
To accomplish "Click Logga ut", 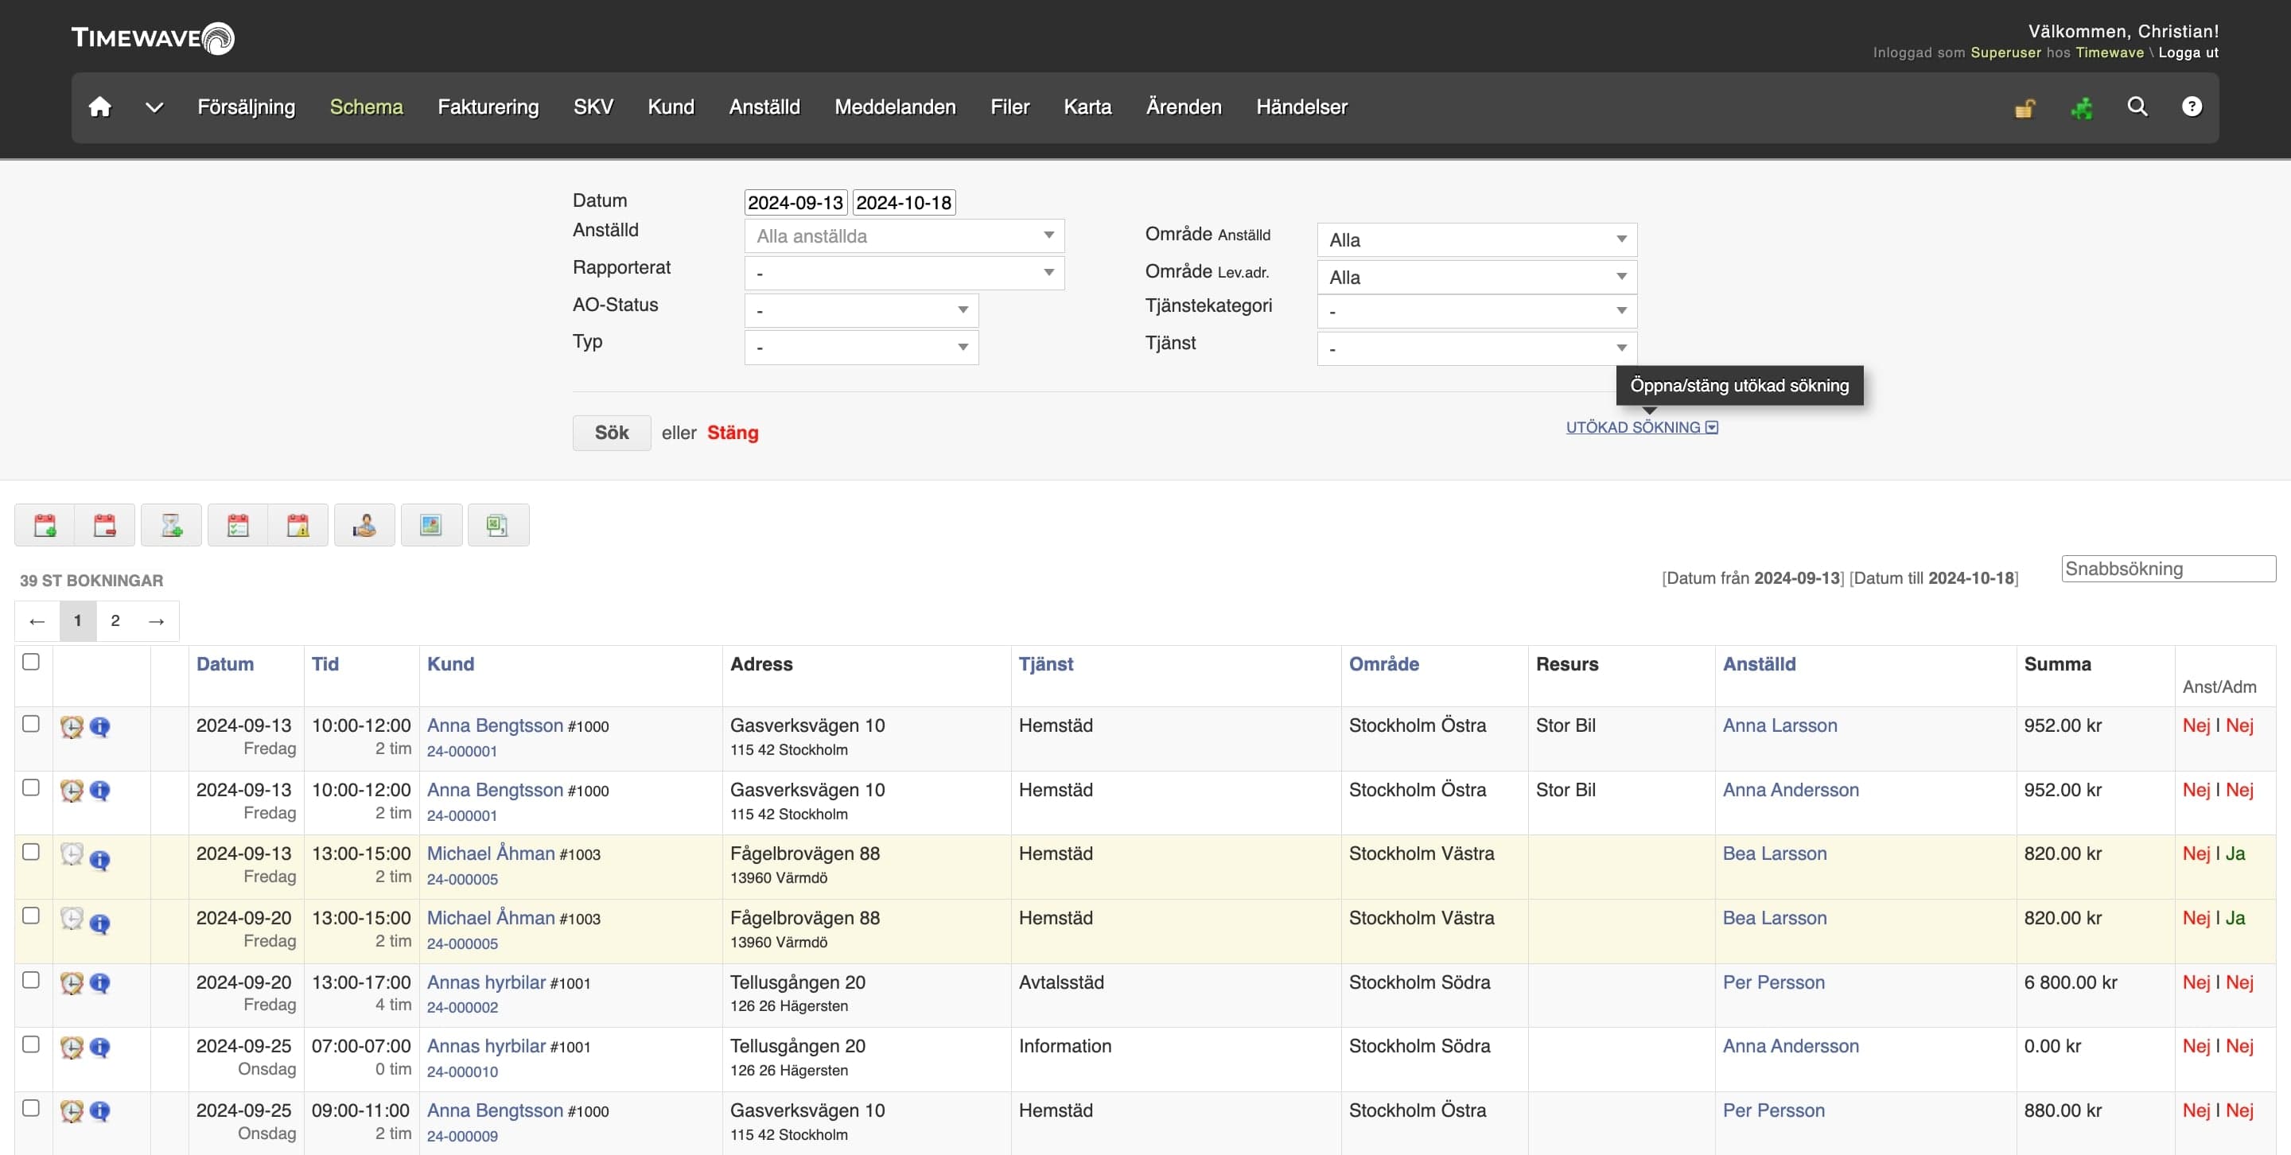I will pyautogui.click(x=2188, y=52).
